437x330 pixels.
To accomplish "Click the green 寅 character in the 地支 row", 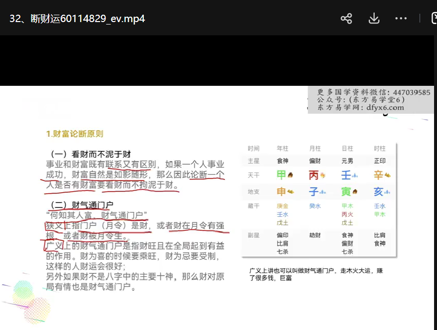I will (346, 192).
